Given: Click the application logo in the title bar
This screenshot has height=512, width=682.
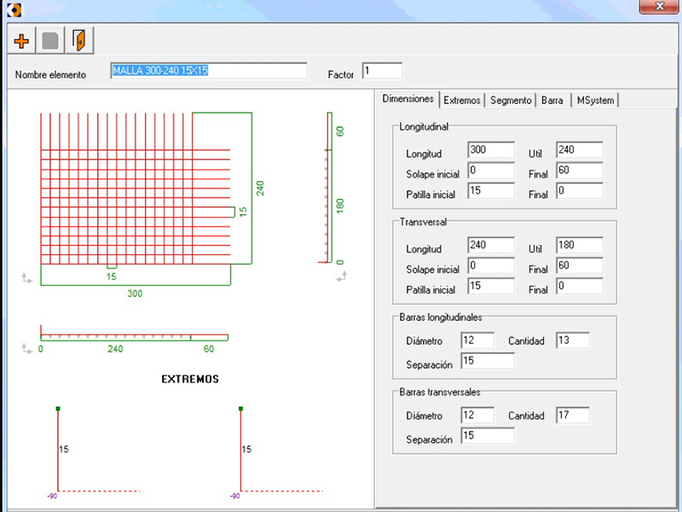Looking at the screenshot, I should tap(14, 9).
